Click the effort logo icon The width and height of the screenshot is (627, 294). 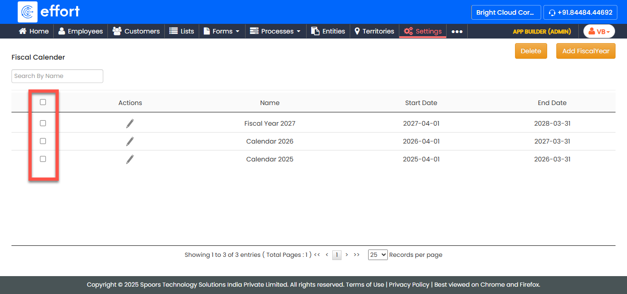click(x=28, y=12)
